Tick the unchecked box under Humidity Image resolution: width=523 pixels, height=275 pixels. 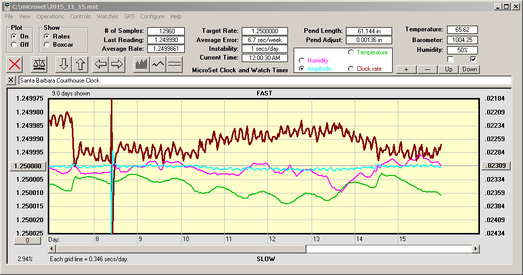(x=450, y=60)
